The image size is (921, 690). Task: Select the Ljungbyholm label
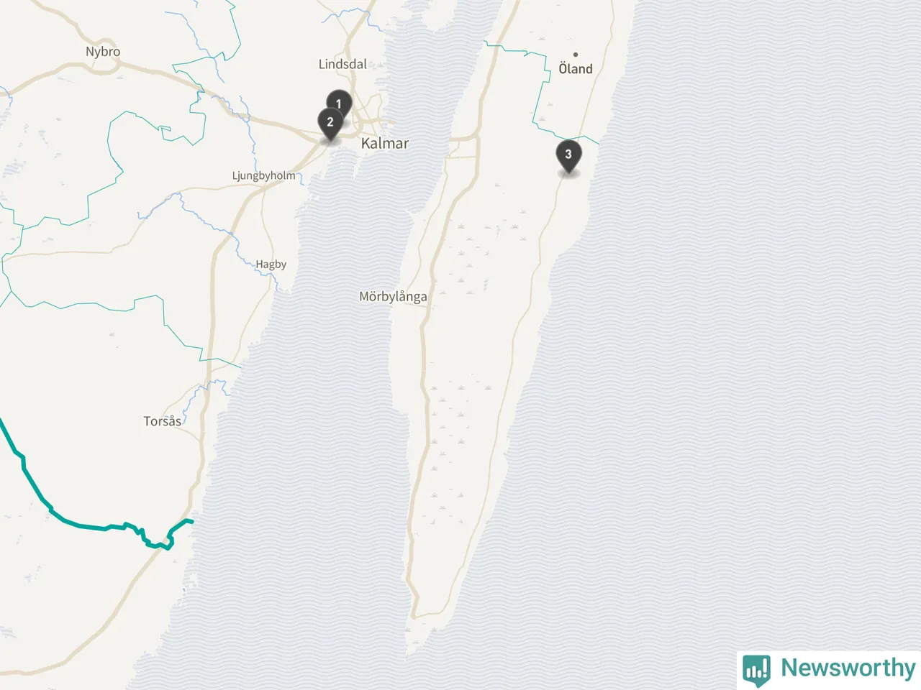pyautogui.click(x=263, y=175)
